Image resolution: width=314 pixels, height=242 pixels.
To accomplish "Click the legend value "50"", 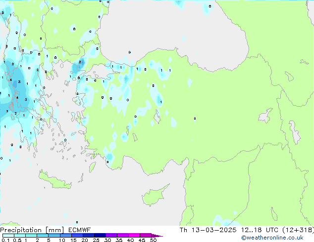I will click(x=153, y=240).
